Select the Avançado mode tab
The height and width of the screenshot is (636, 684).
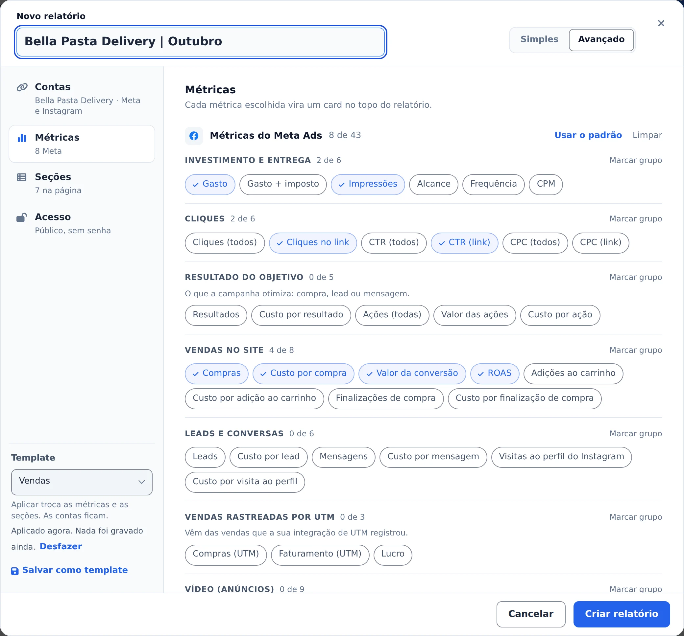[x=601, y=39]
